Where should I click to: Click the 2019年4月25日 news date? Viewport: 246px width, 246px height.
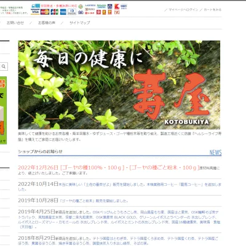(x=36, y=212)
